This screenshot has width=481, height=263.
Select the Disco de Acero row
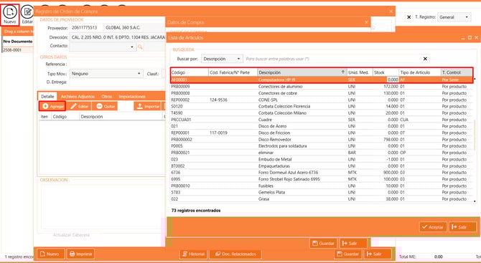[x=321, y=126]
